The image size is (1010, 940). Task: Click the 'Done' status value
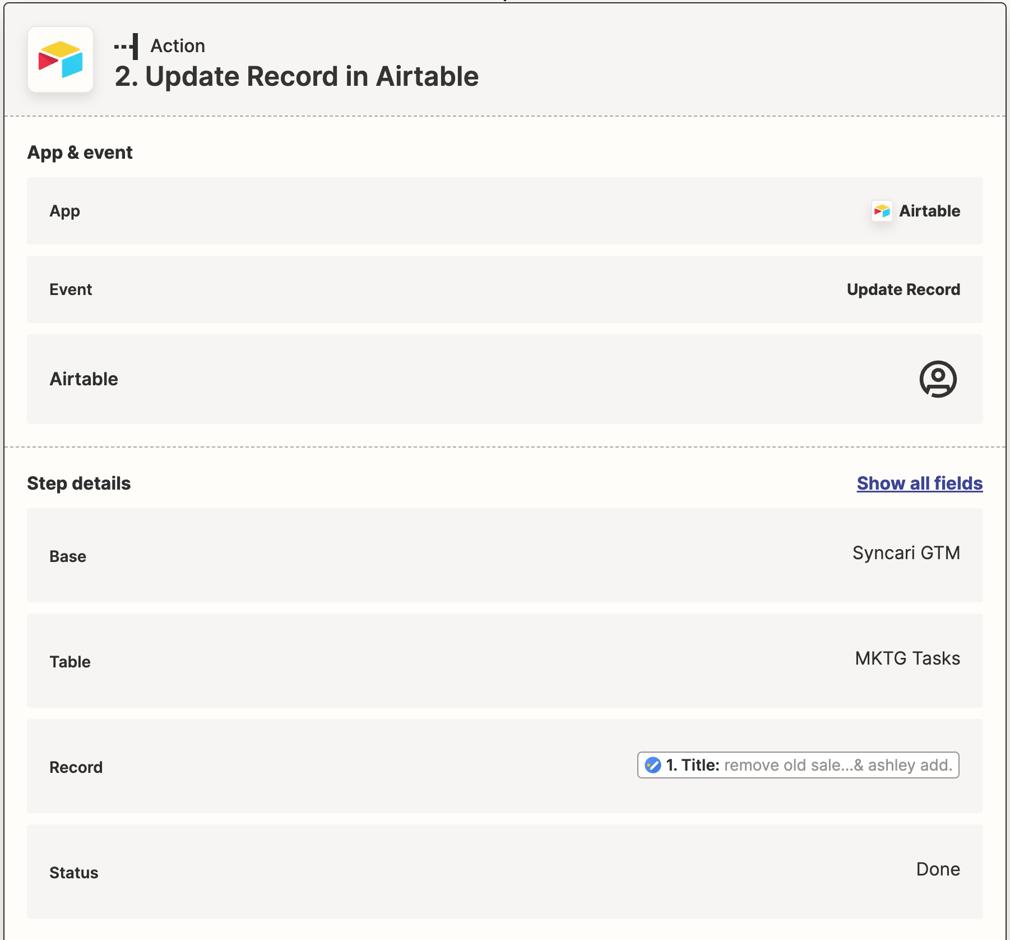click(938, 869)
